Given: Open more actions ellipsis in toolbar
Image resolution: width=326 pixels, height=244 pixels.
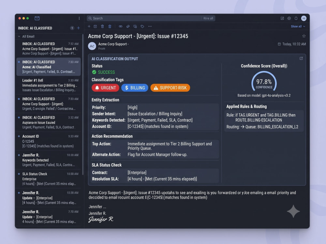Looking at the screenshot, I should pos(150,26).
